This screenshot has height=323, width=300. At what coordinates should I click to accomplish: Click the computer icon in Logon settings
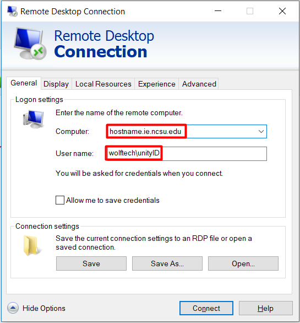point(34,119)
